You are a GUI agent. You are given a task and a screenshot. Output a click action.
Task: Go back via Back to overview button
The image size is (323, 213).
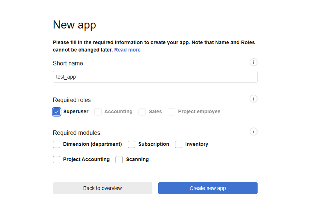pos(103,188)
